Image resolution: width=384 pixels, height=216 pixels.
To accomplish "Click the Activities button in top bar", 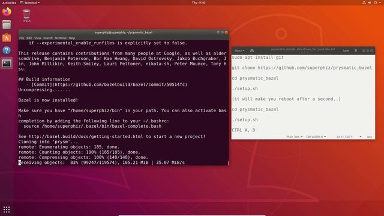I will pyautogui.click(x=9, y=2).
